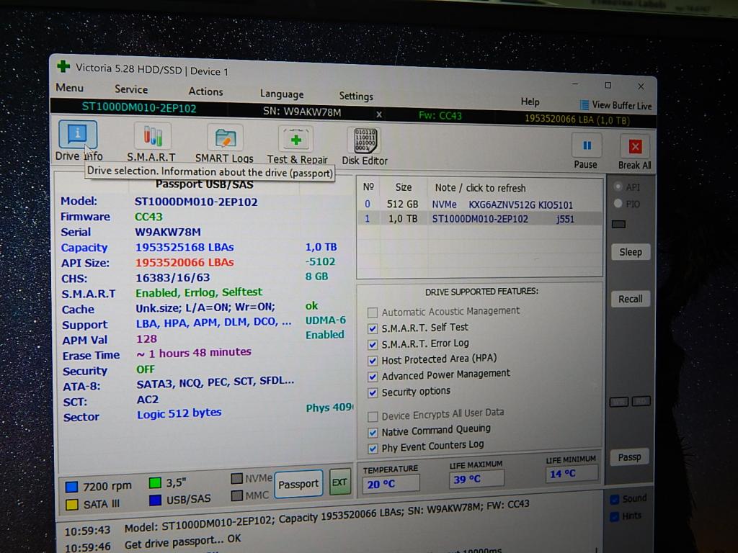The width and height of the screenshot is (738, 553).
Task: Click the green EXT button
Action: point(340,482)
